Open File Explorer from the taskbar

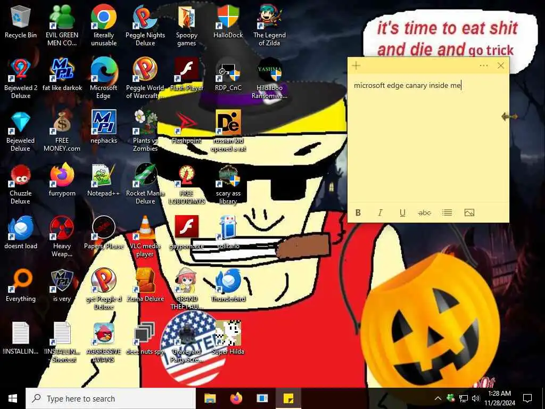210,398
